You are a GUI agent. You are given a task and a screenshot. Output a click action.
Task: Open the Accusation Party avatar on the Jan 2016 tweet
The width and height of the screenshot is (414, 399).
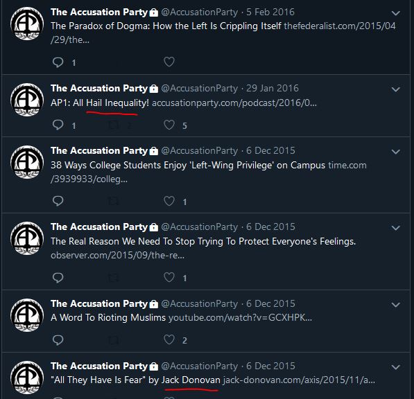pos(27,100)
